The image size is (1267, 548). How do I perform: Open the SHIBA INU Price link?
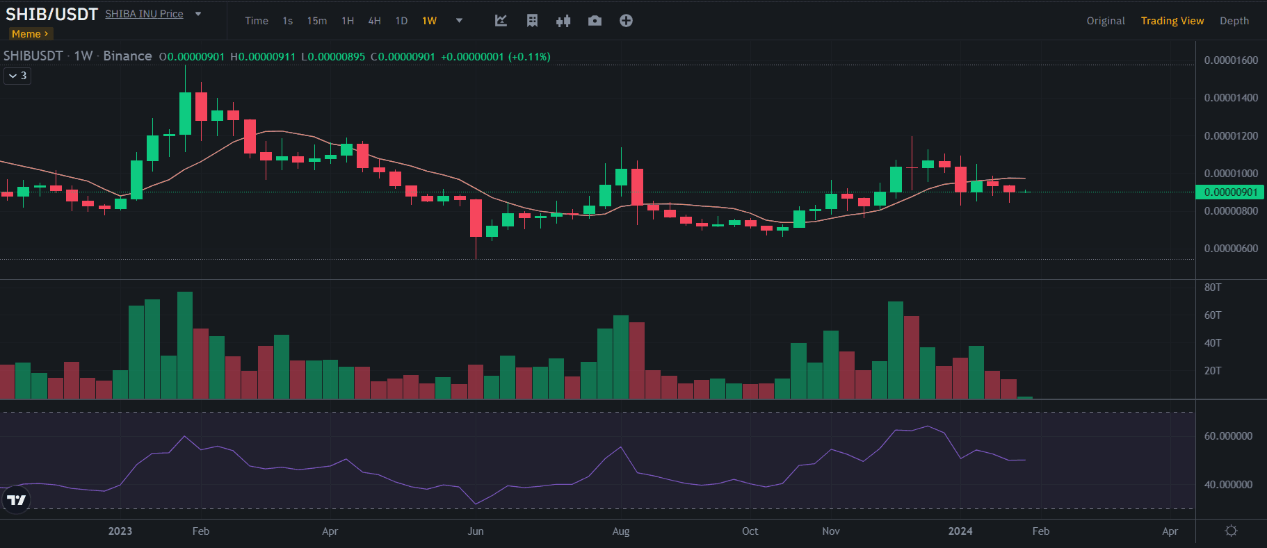coord(144,14)
